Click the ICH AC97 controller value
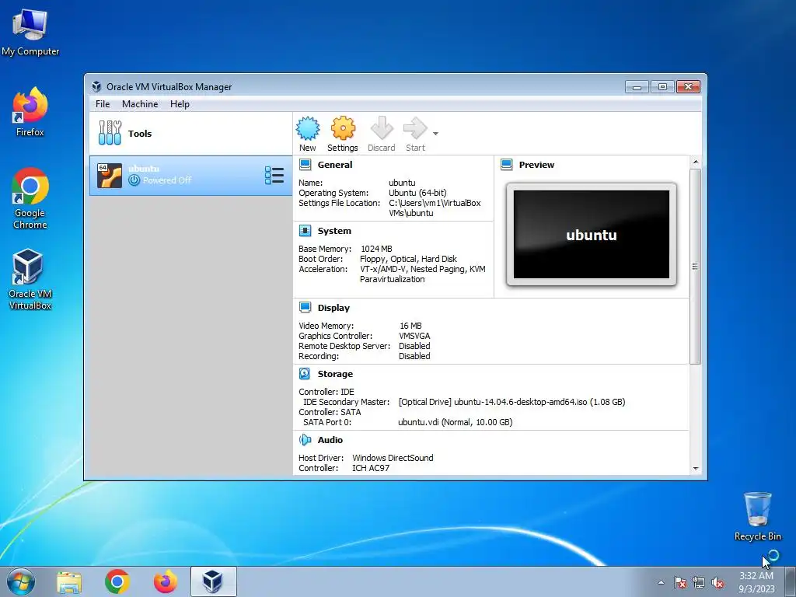The width and height of the screenshot is (796, 597). coord(371,468)
